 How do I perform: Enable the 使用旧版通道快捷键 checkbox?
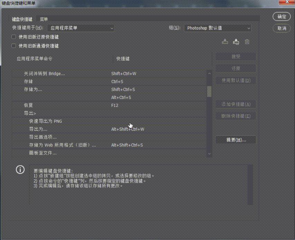click(13, 46)
